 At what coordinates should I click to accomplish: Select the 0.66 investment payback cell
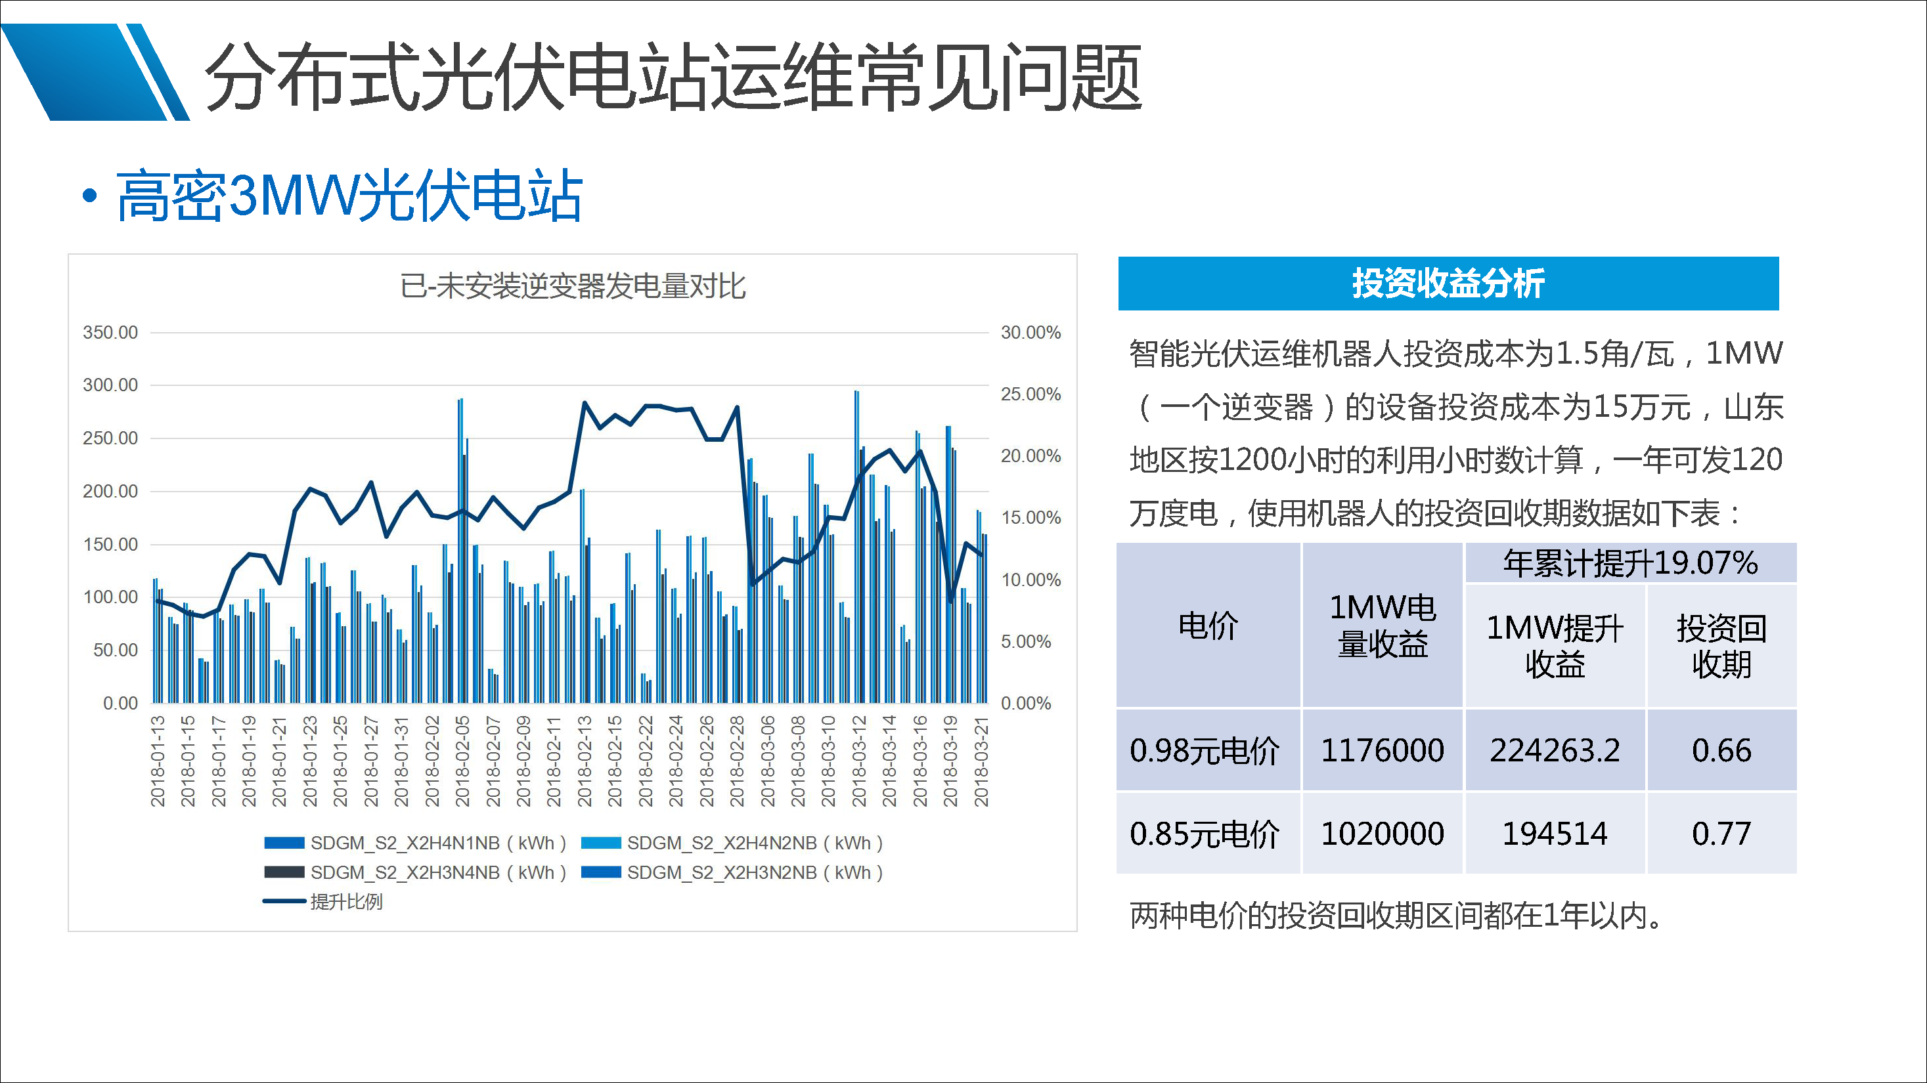[1721, 751]
